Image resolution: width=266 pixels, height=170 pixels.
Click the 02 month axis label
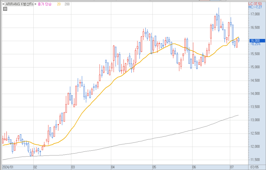[x=35, y=167]
